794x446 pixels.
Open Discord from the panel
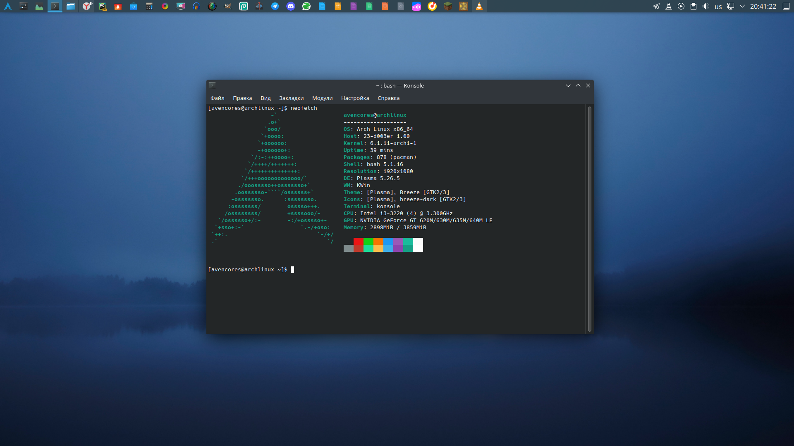coord(291,6)
